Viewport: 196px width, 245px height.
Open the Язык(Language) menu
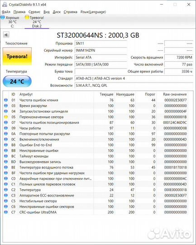(x=93, y=12)
